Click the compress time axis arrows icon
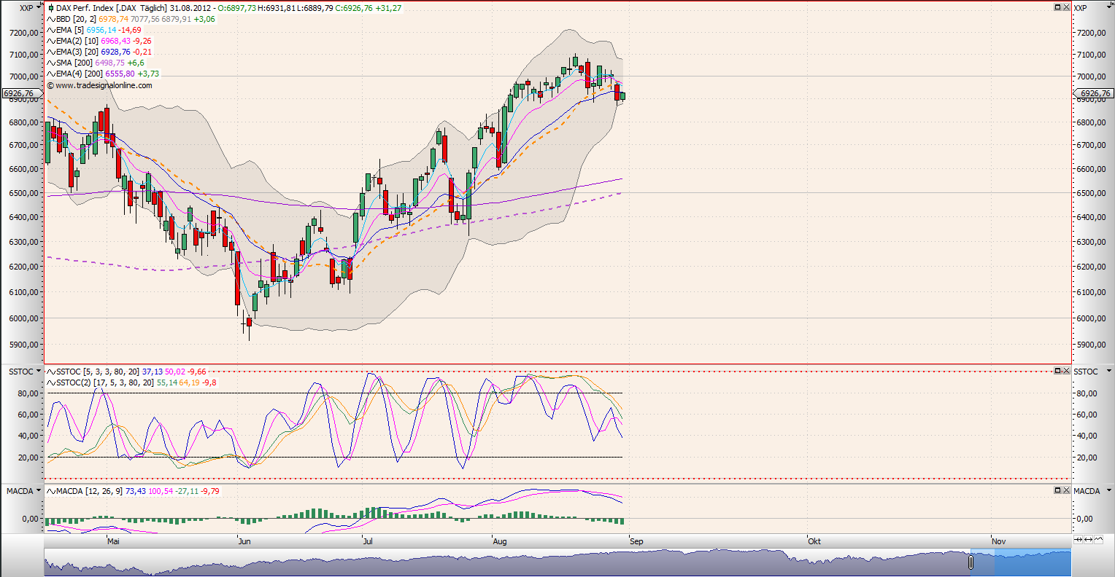The image size is (1115, 577). (1079, 540)
